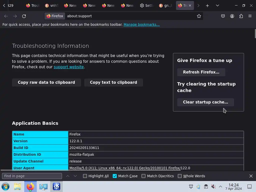Open the Extensions puzzle icon
This screenshot has height=192, width=256.
241,16
